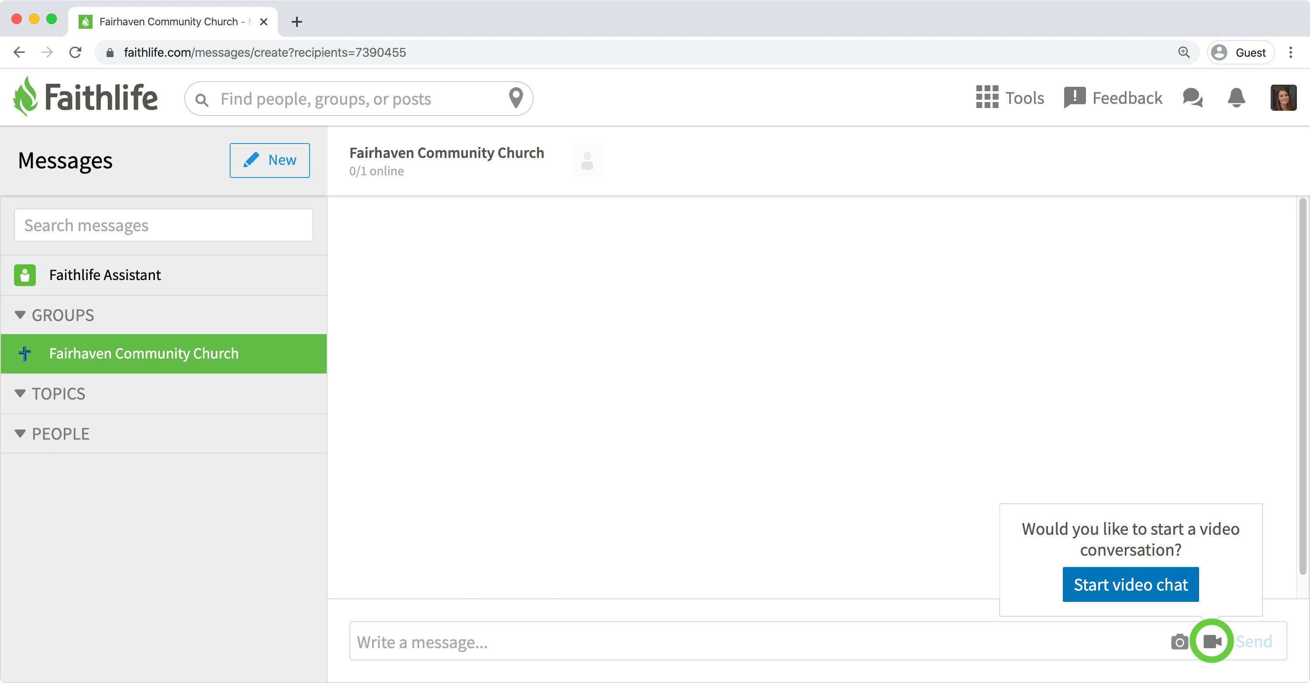Viewport: 1310px width, 683px height.
Task: Collapse the GROUPS section
Action: pos(19,314)
